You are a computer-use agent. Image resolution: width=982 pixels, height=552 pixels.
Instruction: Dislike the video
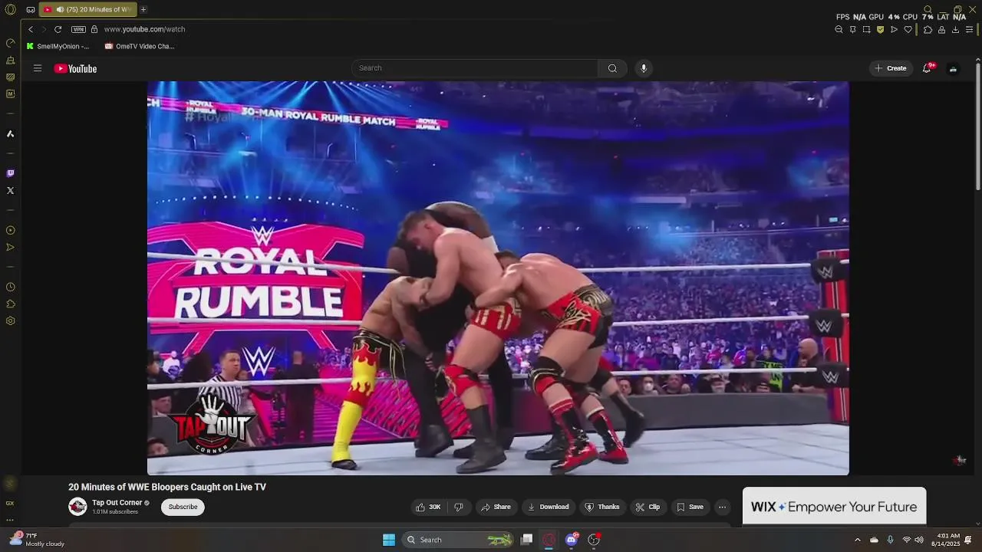tap(459, 507)
